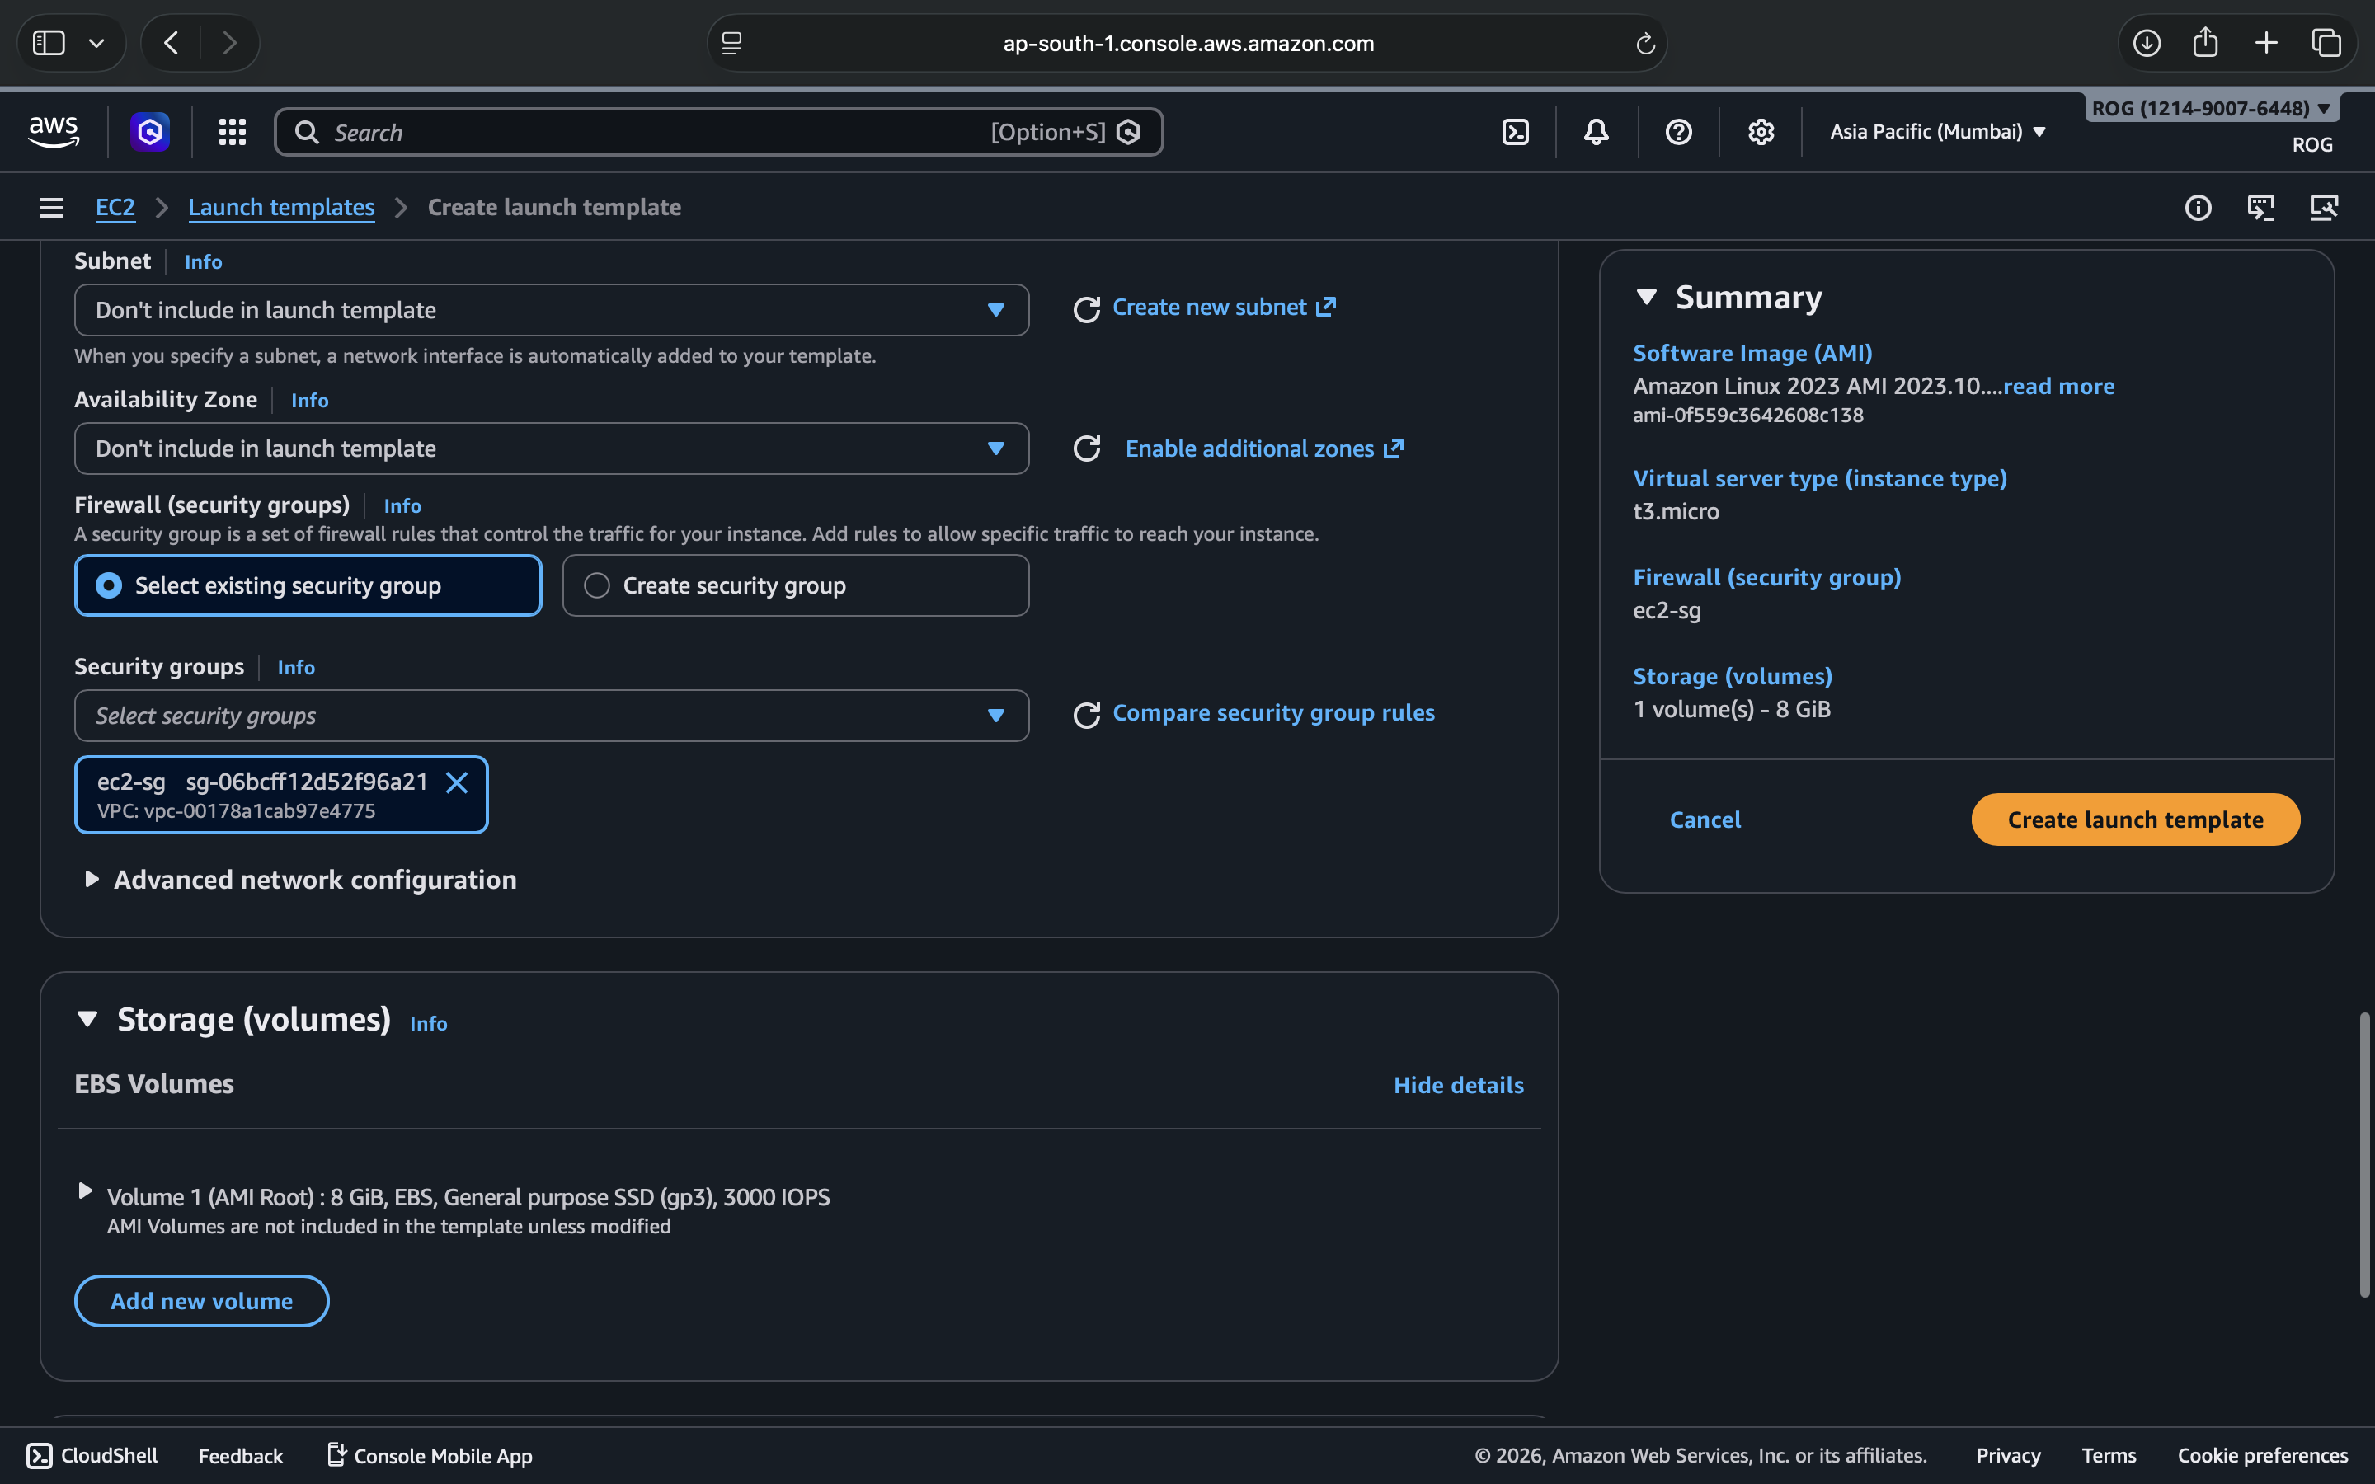Open the Subnet dropdown

(551, 310)
